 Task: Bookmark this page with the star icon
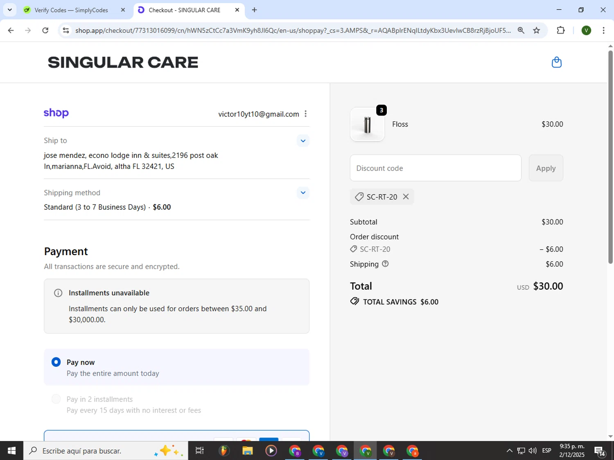click(x=536, y=30)
